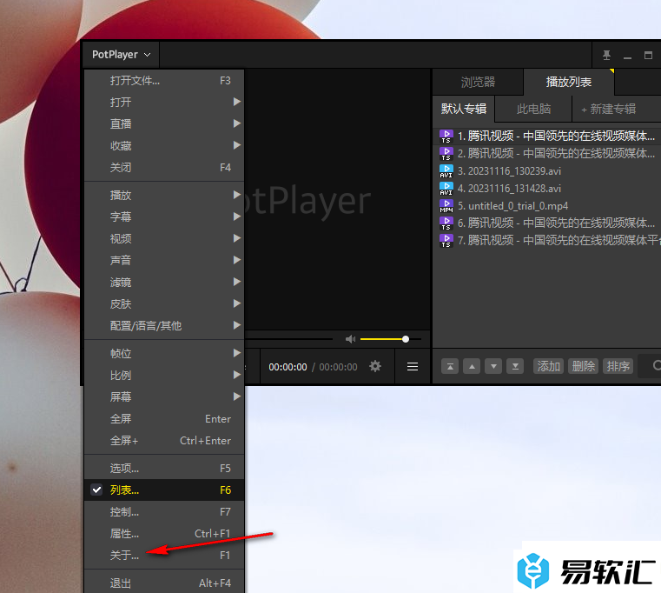Move selected item to bottom of playlist
Image resolution: width=661 pixels, height=593 pixels.
tap(515, 366)
